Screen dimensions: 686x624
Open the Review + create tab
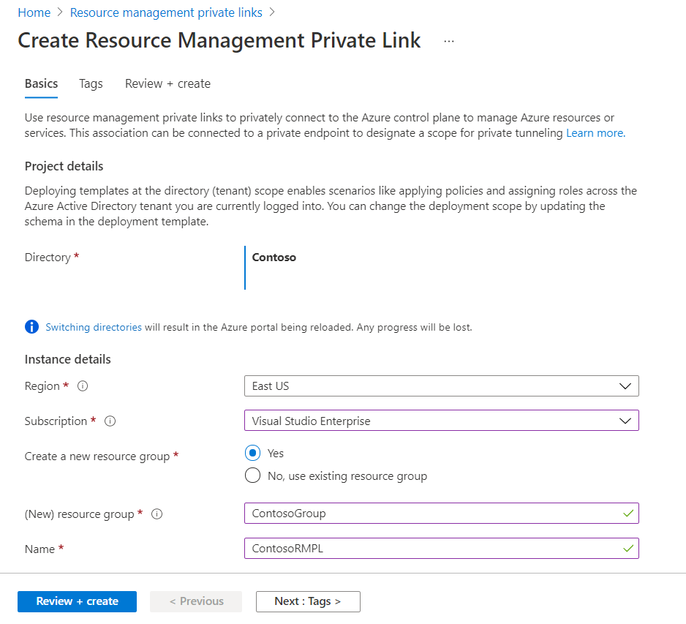pos(167,83)
